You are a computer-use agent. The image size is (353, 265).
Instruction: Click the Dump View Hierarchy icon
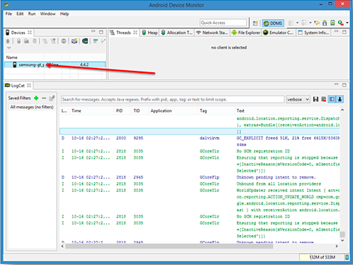pos(85,41)
